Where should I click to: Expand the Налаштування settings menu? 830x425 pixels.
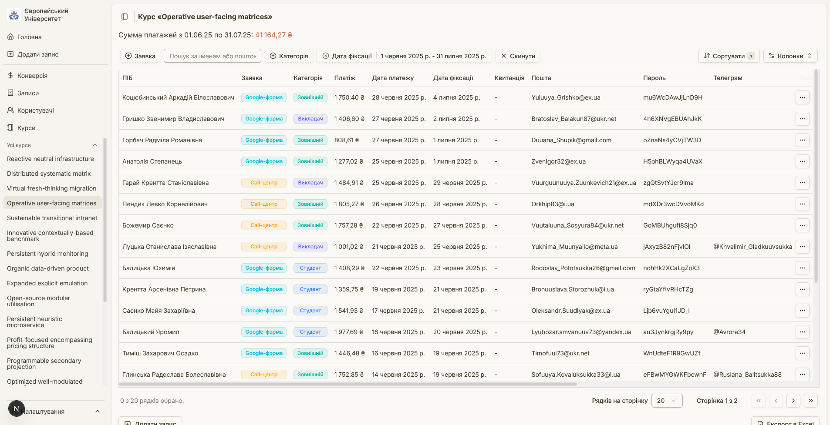97,412
